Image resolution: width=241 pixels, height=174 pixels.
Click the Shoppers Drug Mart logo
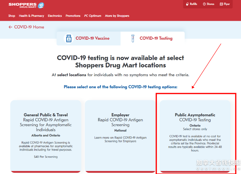[26, 5]
